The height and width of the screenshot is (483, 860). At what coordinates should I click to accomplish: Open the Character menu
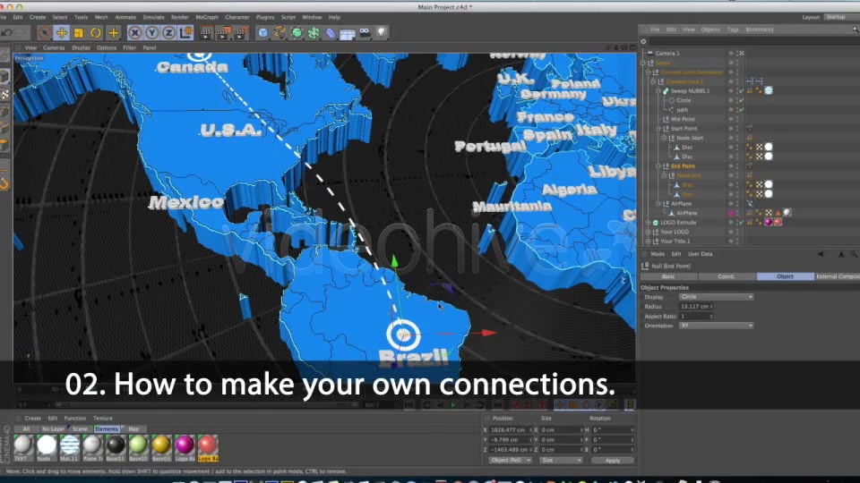pos(237,18)
